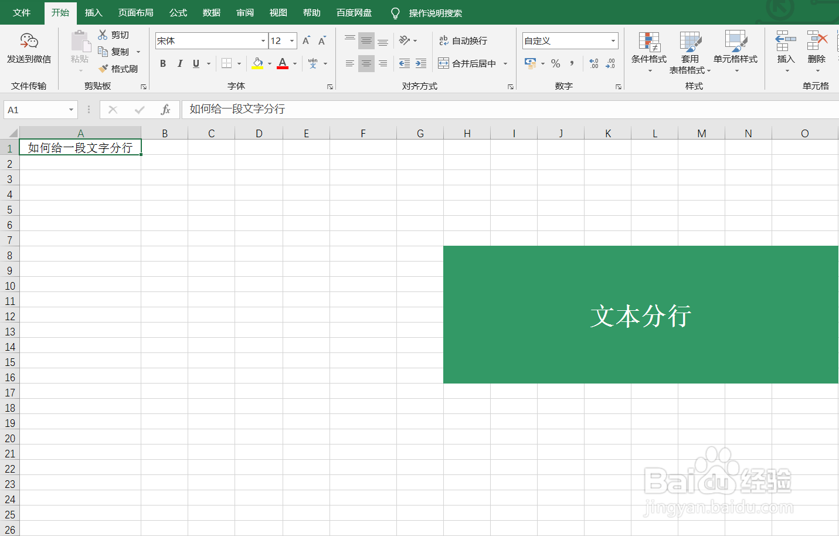Image resolution: width=839 pixels, height=536 pixels.
Task: Switch to Insert (插入) tab
Action: pyautogui.click(x=93, y=12)
